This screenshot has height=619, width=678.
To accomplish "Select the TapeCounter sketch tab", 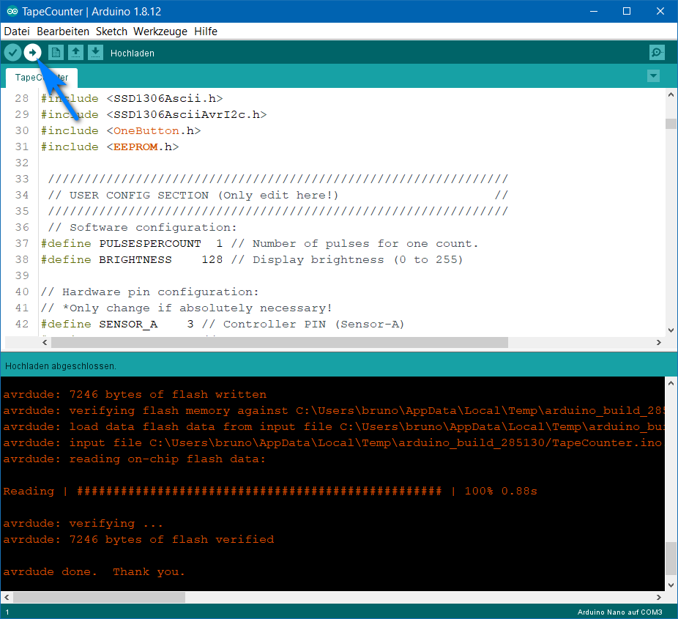I will pyautogui.click(x=42, y=78).
